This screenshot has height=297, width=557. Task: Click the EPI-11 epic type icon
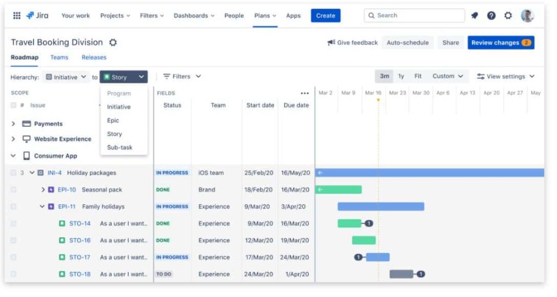(x=51, y=206)
